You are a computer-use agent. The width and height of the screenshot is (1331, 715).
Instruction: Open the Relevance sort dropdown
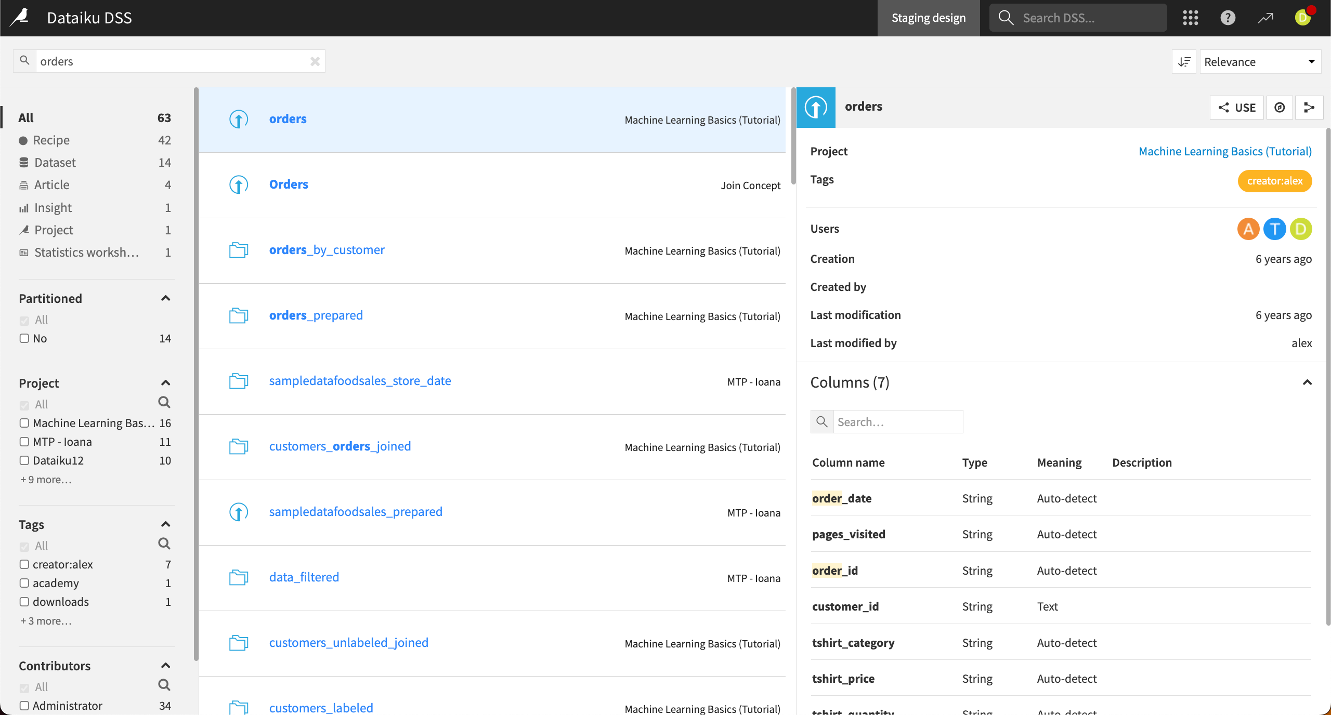[x=1260, y=62]
